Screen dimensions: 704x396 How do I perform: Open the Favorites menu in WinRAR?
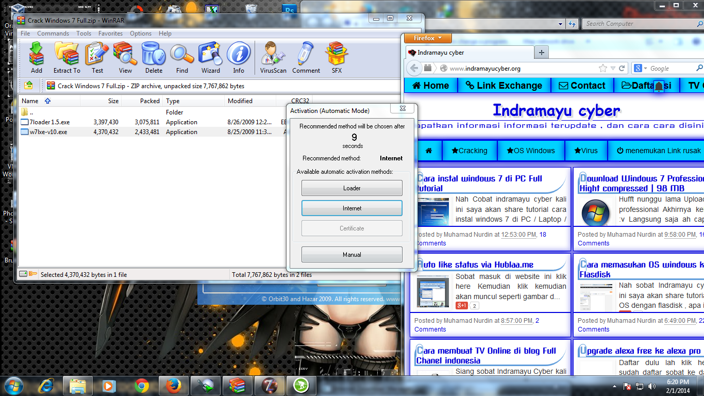[110, 34]
